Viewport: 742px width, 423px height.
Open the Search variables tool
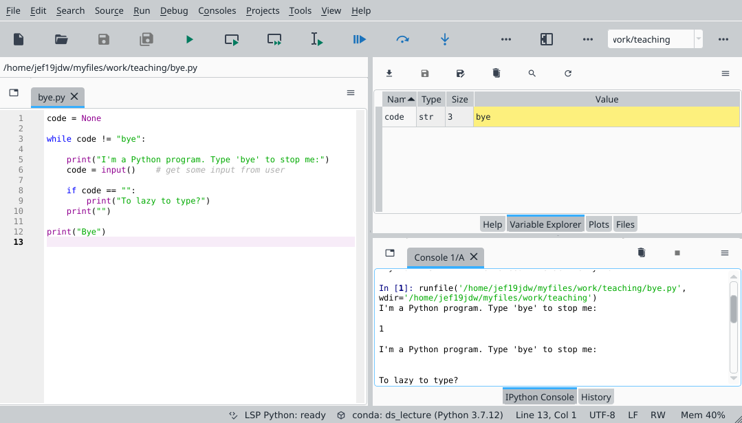pyautogui.click(x=532, y=73)
